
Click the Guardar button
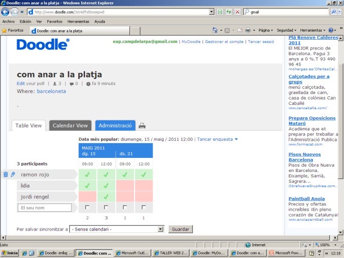181,229
